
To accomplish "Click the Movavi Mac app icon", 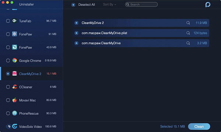I will point(14,100).
